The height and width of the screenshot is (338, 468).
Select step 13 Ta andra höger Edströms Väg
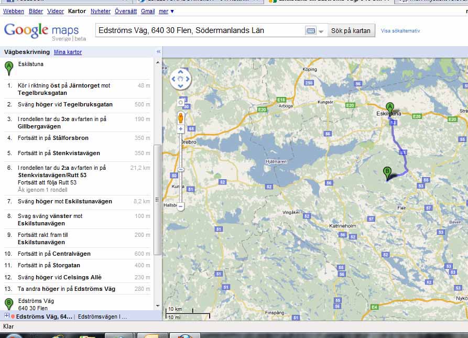tap(77, 289)
